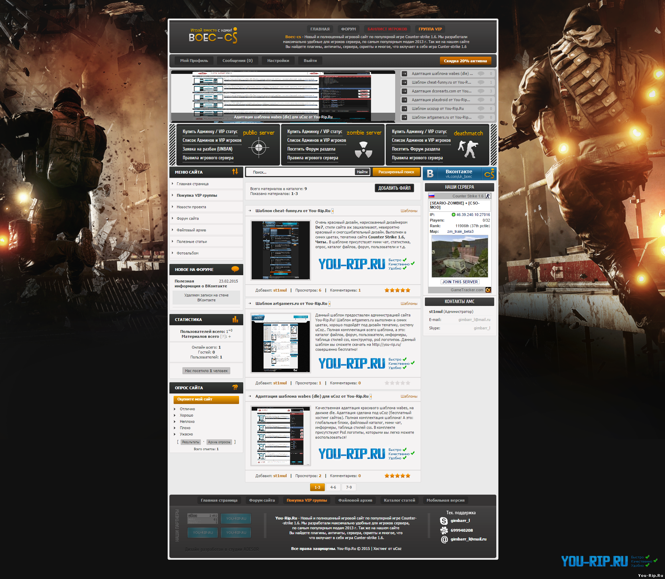
Task: Click the deathmatch soldiers icon
Action: coord(468,149)
